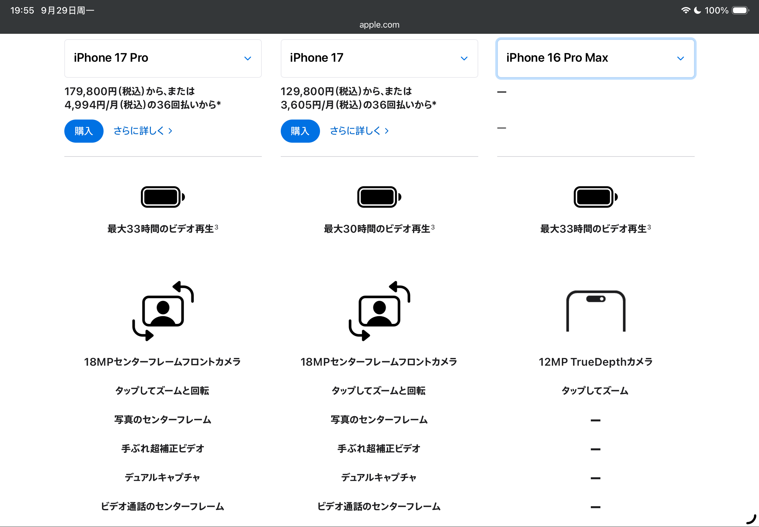
Task: Tap the 100% battery percentage
Action: (x=716, y=10)
